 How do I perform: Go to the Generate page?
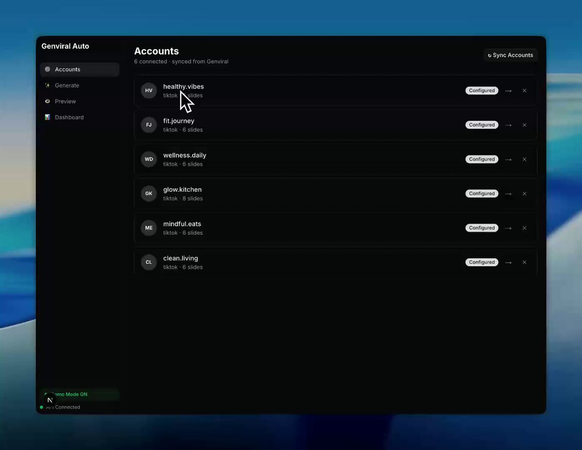(x=67, y=85)
